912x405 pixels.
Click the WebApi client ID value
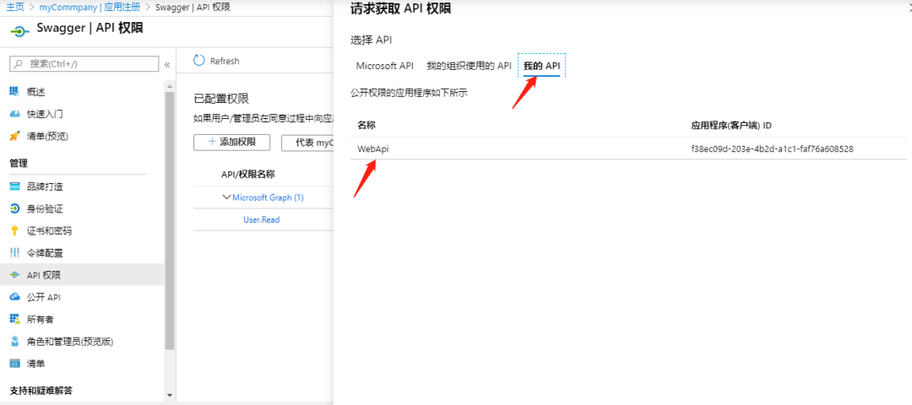pos(772,149)
